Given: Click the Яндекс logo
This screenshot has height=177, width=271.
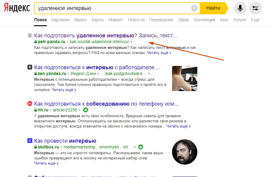Looking at the screenshot, I should pyautogui.click(x=17, y=8).
